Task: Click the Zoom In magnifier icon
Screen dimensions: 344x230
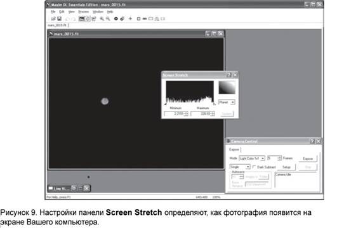Action: coord(102,19)
